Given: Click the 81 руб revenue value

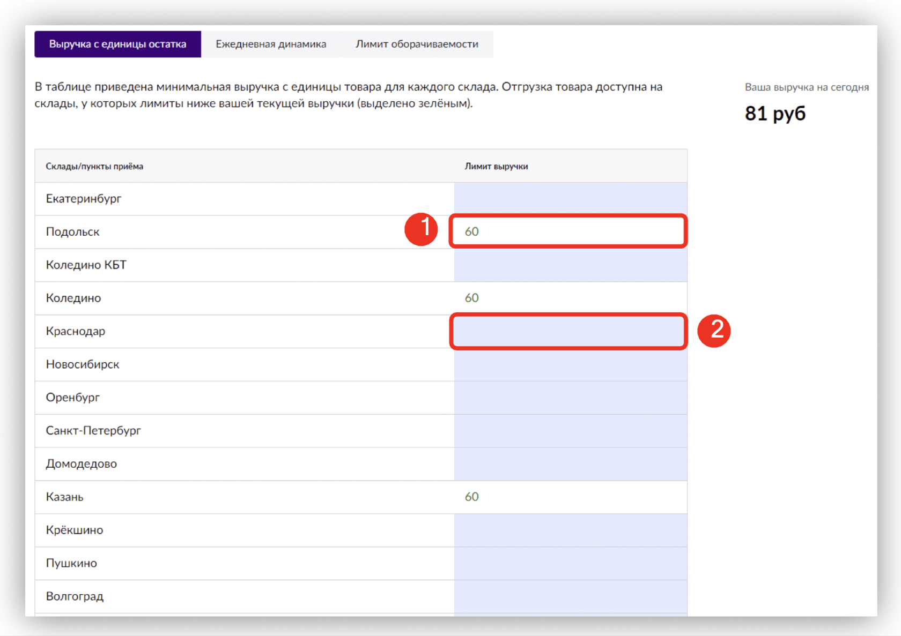Looking at the screenshot, I should (x=775, y=114).
